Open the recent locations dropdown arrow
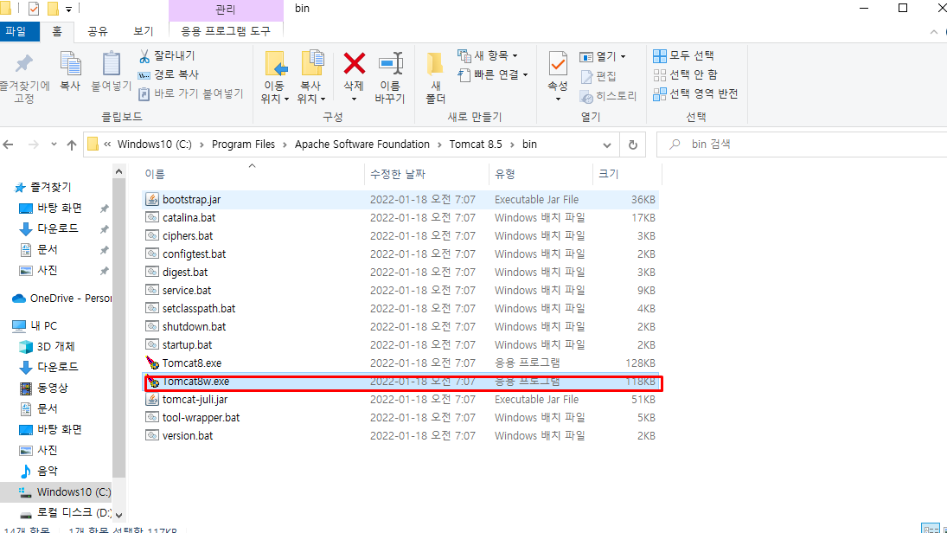The height and width of the screenshot is (533, 947). (54, 144)
